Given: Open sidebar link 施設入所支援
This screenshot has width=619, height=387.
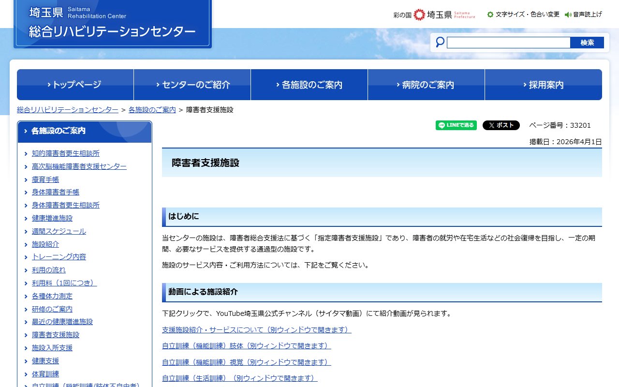Looking at the screenshot, I should (52, 348).
